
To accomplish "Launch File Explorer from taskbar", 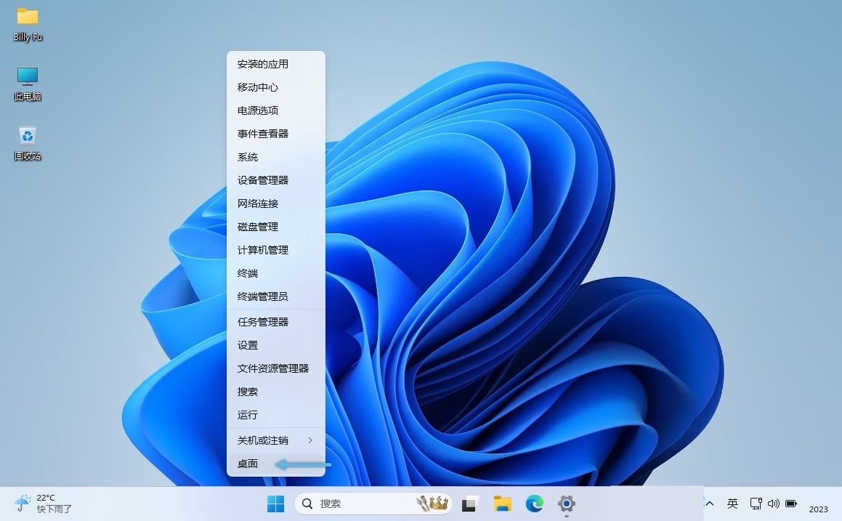I will [x=503, y=504].
